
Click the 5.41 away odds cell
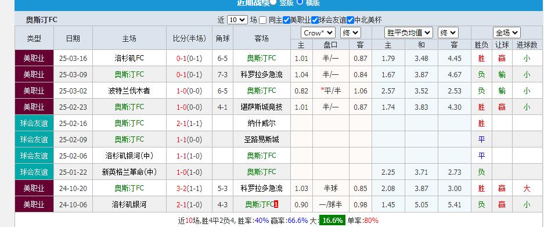[454, 205]
